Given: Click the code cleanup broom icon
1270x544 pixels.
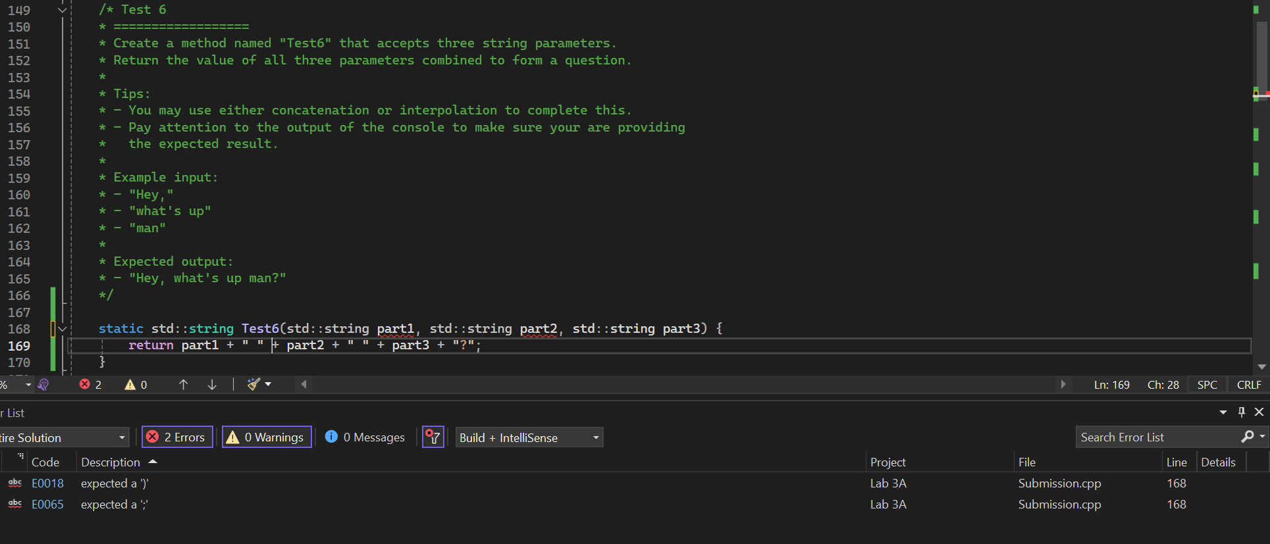Looking at the screenshot, I should tap(253, 384).
